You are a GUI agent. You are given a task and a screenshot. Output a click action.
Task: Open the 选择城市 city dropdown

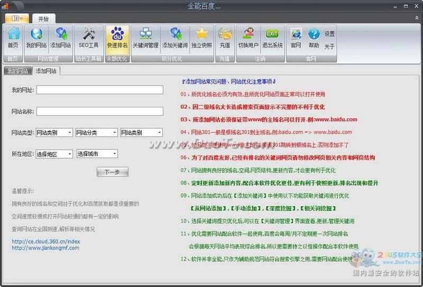(97, 154)
